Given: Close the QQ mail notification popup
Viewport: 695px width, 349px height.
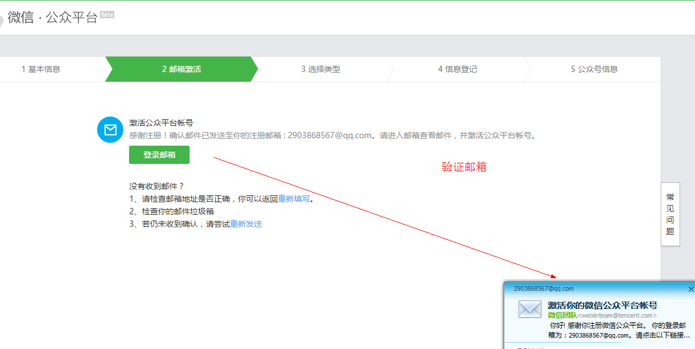Looking at the screenshot, I should pyautogui.click(x=691, y=290).
